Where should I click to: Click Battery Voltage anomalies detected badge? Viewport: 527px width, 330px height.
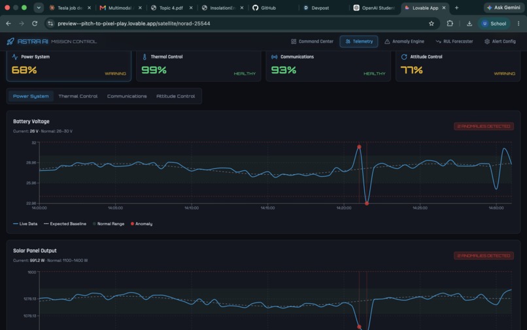484,126
